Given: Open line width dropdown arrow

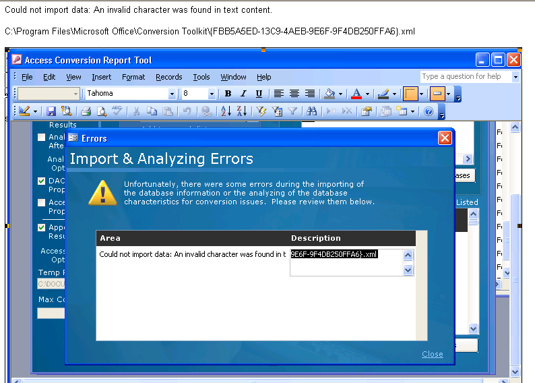Looking at the screenshot, I should pyautogui.click(x=421, y=94).
